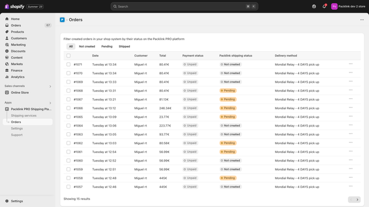Tick the checkbox for order #1067
Screen dimensions: 369x207
pyautogui.click(x=68, y=99)
